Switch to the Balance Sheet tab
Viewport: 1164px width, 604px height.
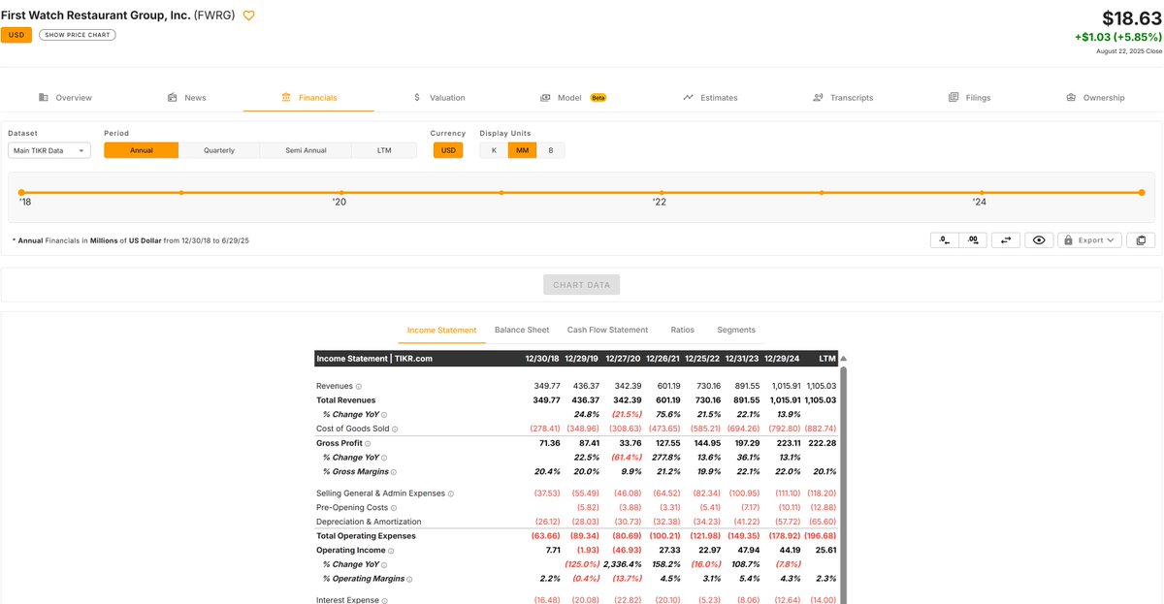point(522,330)
